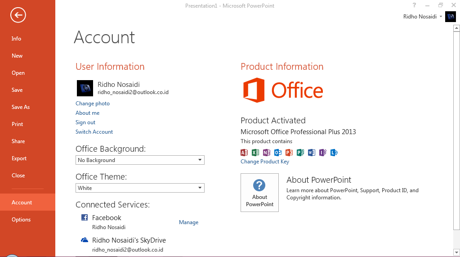The width and height of the screenshot is (460, 257).
Task: Click Manage next to Facebook
Action: (189, 222)
